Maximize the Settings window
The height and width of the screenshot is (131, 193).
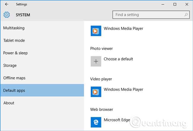point(175,4)
